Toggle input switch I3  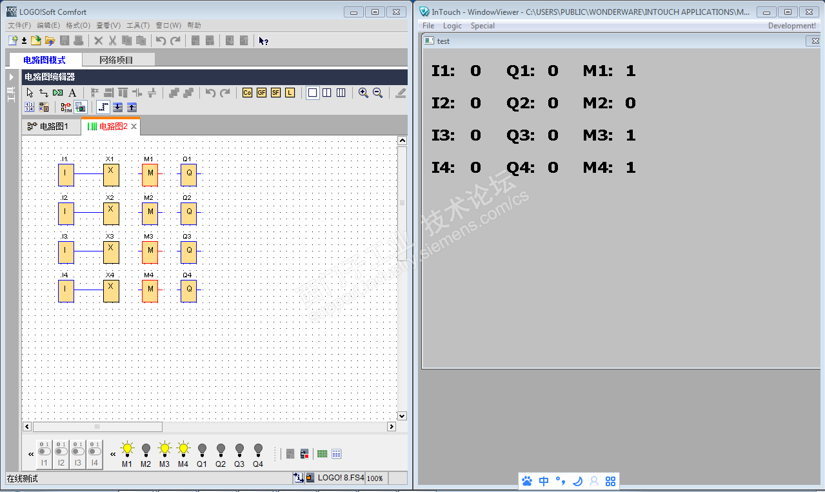[x=77, y=454]
